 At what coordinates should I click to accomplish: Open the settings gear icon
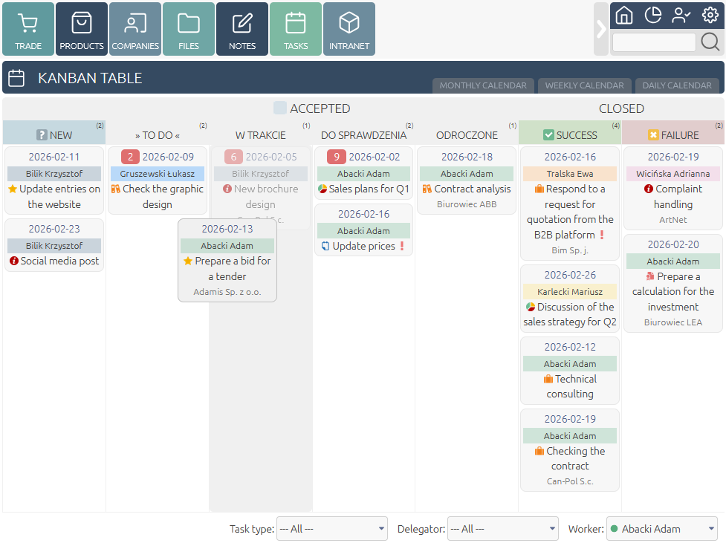click(x=710, y=16)
